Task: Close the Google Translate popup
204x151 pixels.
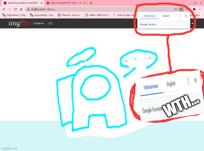Action: click(186, 16)
